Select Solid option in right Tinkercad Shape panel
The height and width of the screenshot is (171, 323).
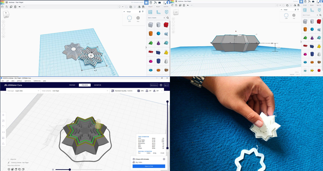point(286,15)
